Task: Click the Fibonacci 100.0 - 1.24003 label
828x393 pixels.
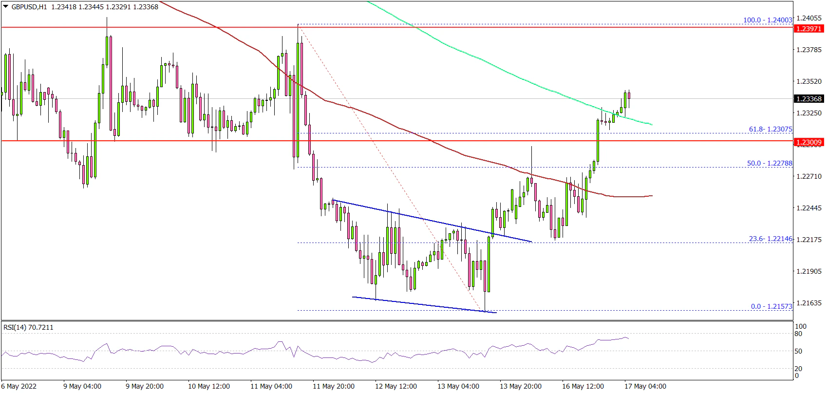Action: [767, 20]
